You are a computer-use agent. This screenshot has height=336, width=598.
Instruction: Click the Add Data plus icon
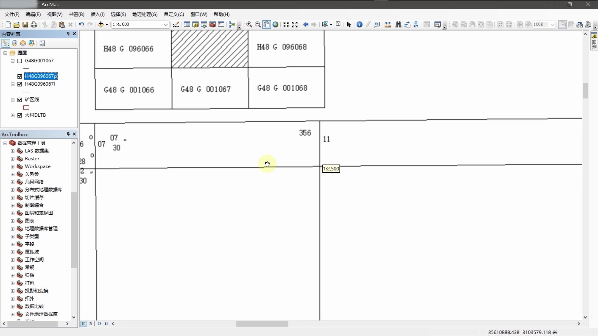tap(101, 25)
